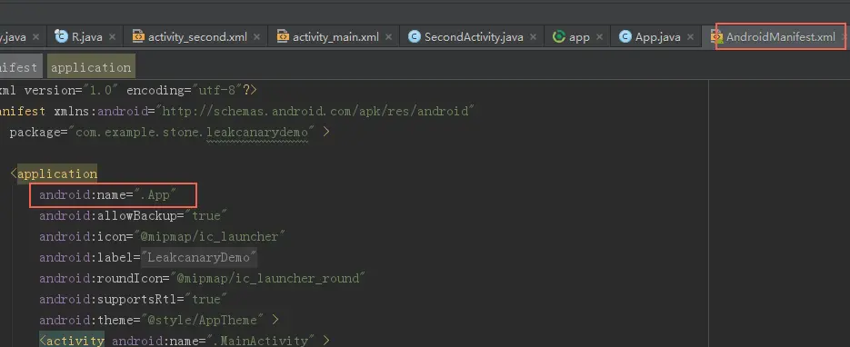850x347 pixels.
Task: Click the android:supportsRtl="true" line
Action: coord(133,300)
